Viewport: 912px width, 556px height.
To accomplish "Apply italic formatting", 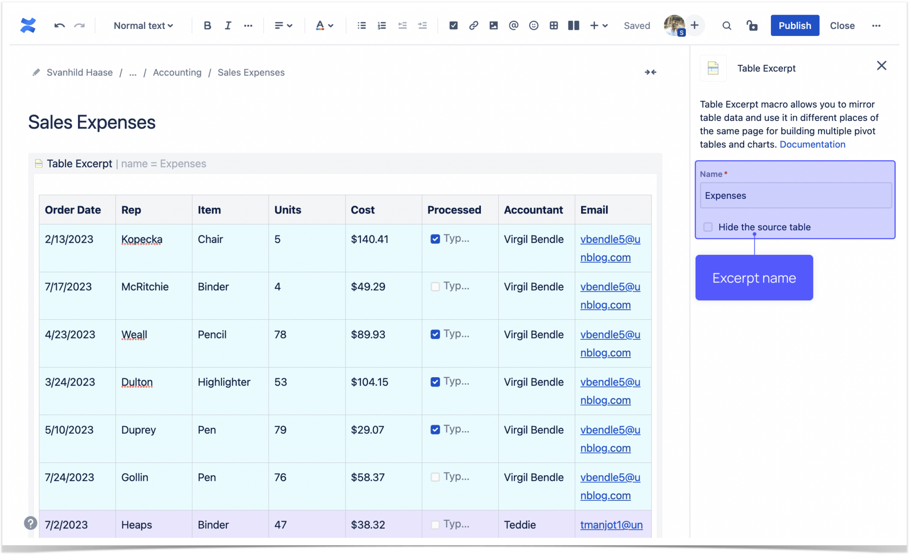I will pos(228,25).
